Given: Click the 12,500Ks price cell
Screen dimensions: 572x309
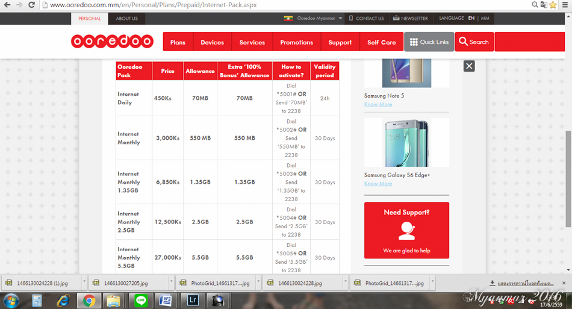Looking at the screenshot, I should click(x=168, y=222).
